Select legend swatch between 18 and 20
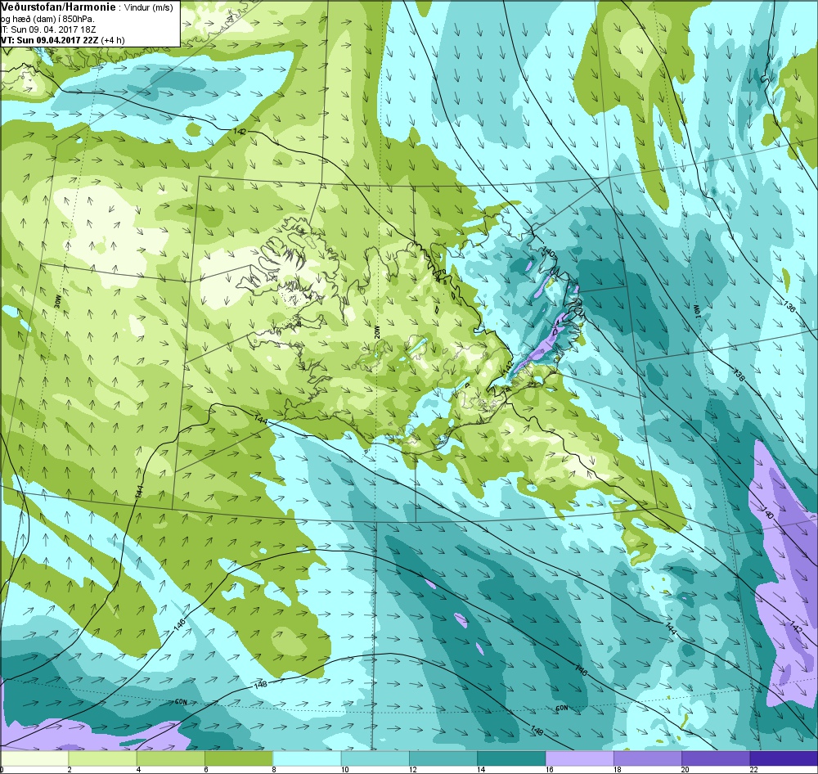Image resolution: width=818 pixels, height=774 pixels. tap(647, 758)
